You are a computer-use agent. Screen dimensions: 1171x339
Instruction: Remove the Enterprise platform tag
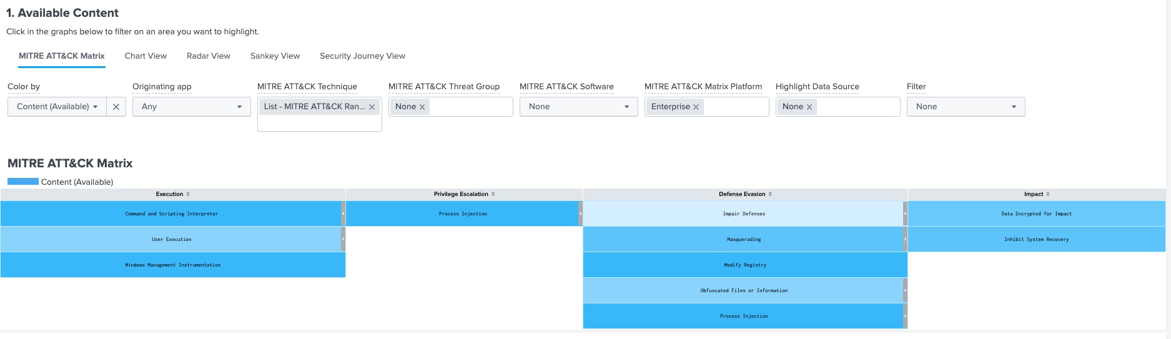pyautogui.click(x=696, y=107)
